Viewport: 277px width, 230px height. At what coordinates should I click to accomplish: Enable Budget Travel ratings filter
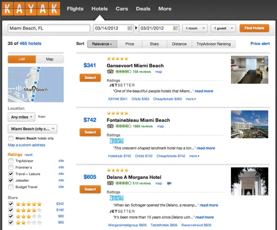coord(11,187)
